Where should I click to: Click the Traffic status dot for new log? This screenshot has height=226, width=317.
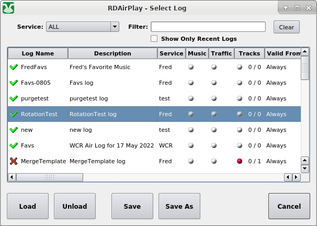213,130
